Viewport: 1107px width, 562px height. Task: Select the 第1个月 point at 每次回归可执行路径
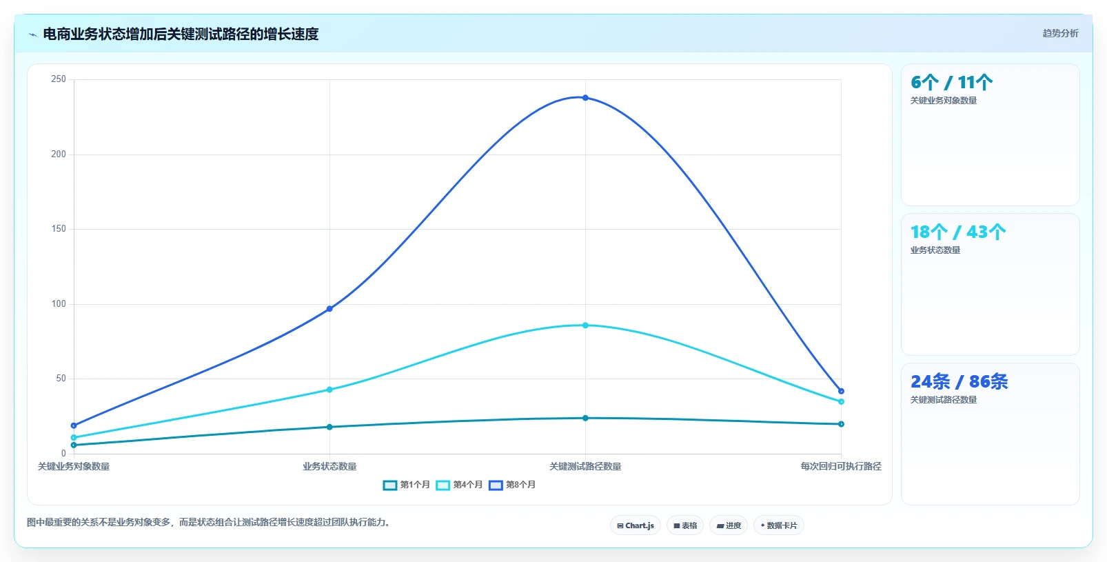point(841,424)
